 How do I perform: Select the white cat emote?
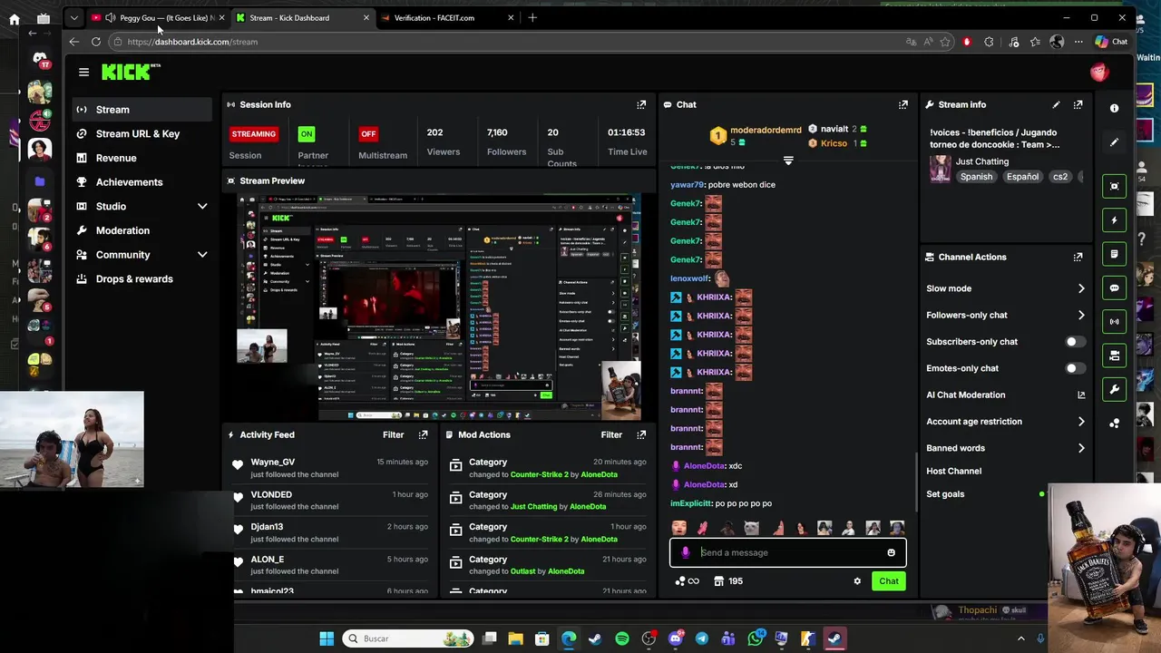751,528
